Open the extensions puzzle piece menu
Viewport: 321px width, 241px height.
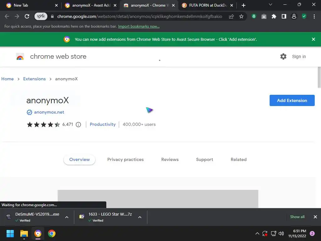(274, 16)
